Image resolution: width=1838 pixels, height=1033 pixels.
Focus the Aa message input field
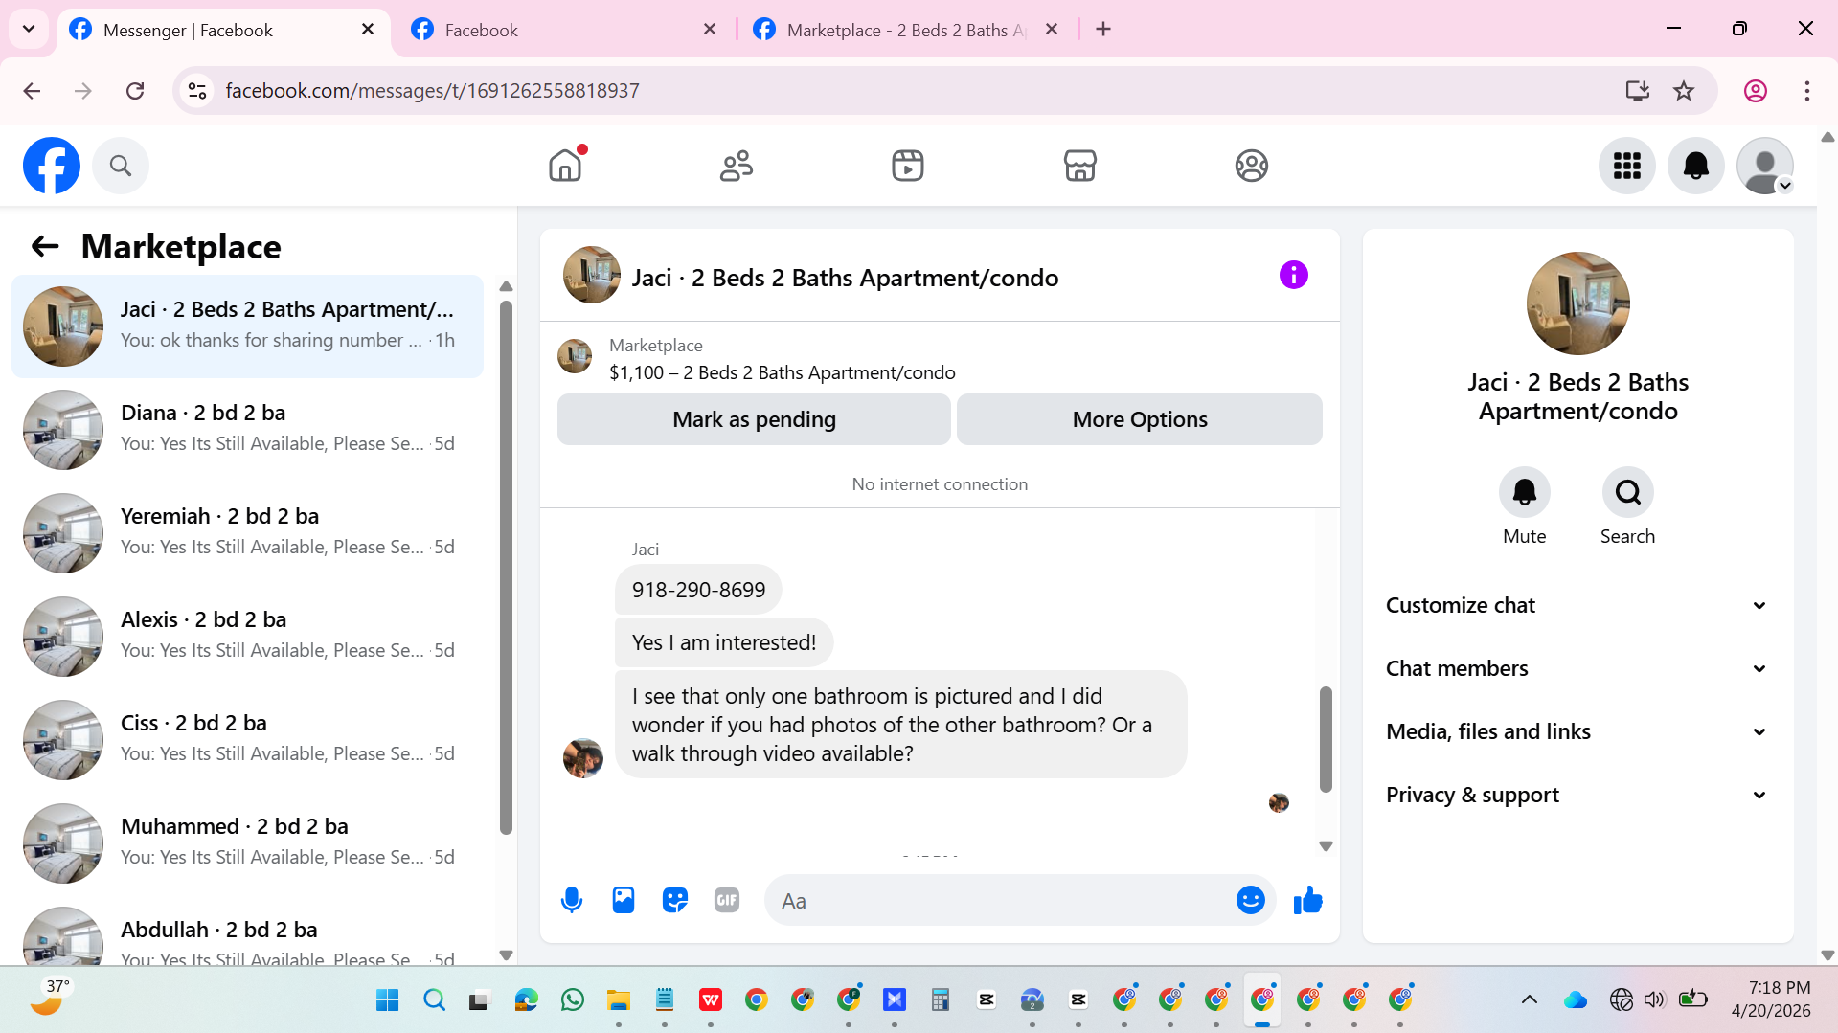(1001, 901)
